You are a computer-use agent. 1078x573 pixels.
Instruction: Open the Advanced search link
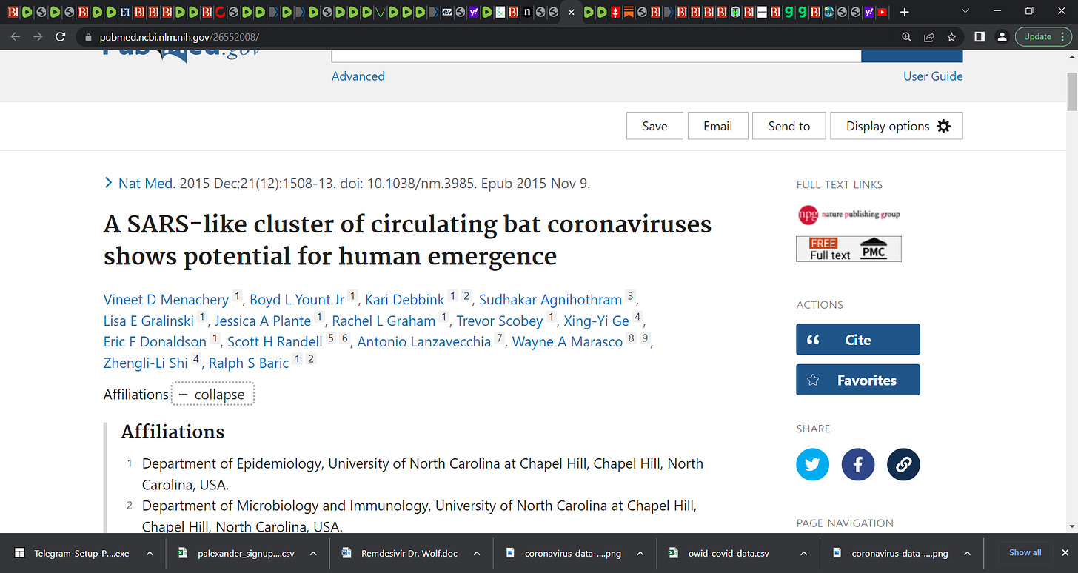point(358,76)
